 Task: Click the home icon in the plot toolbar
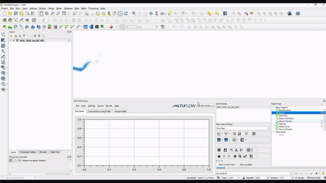[219, 156]
